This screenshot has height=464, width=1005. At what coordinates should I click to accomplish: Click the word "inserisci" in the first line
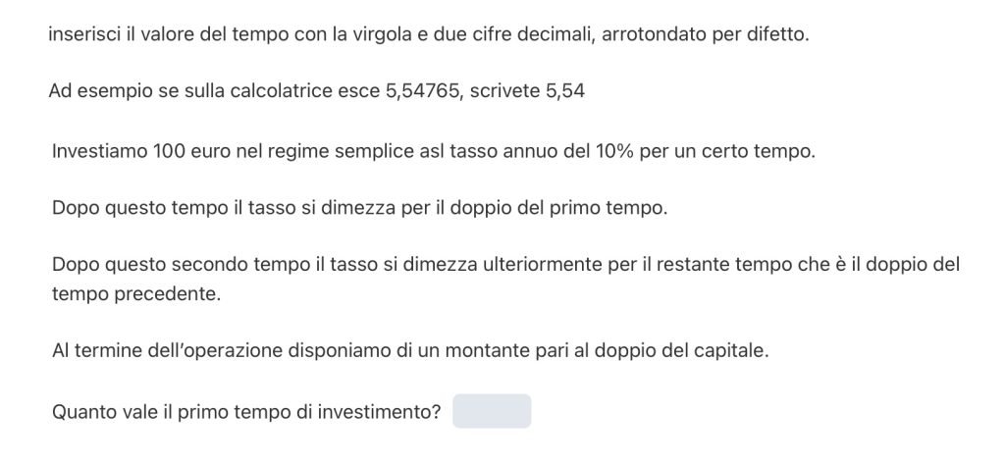82,34
